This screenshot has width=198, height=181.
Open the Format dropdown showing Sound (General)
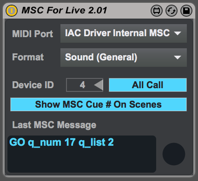pyautogui.click(x=124, y=58)
